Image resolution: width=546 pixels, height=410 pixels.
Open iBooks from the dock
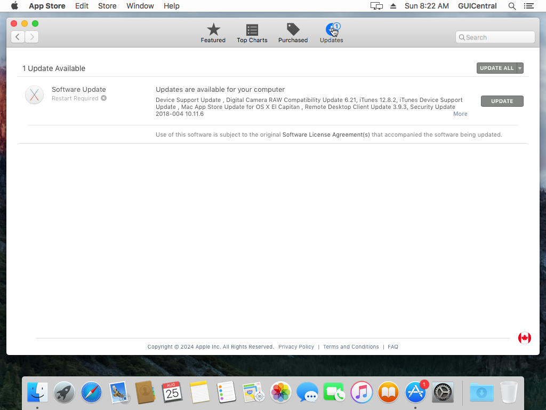388,392
